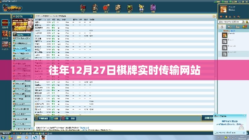This screenshot has height=140, width=249.
Task: Select the first game icon in left sidebar
Action: pyautogui.click(x=5, y=23)
